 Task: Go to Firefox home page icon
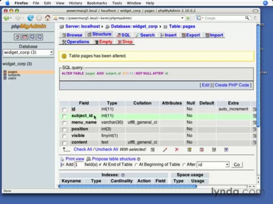[47, 18]
